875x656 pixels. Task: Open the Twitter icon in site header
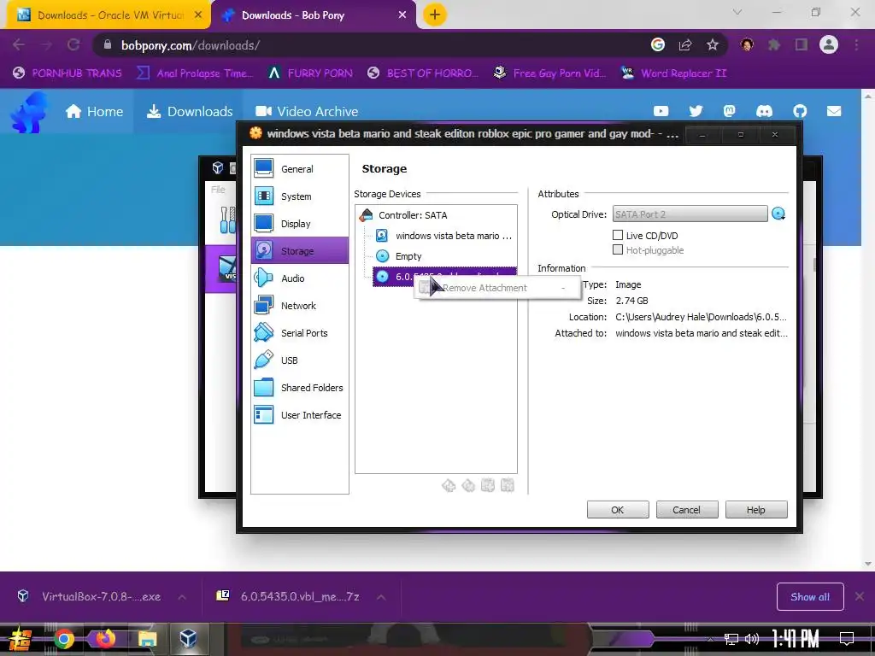[x=696, y=112]
